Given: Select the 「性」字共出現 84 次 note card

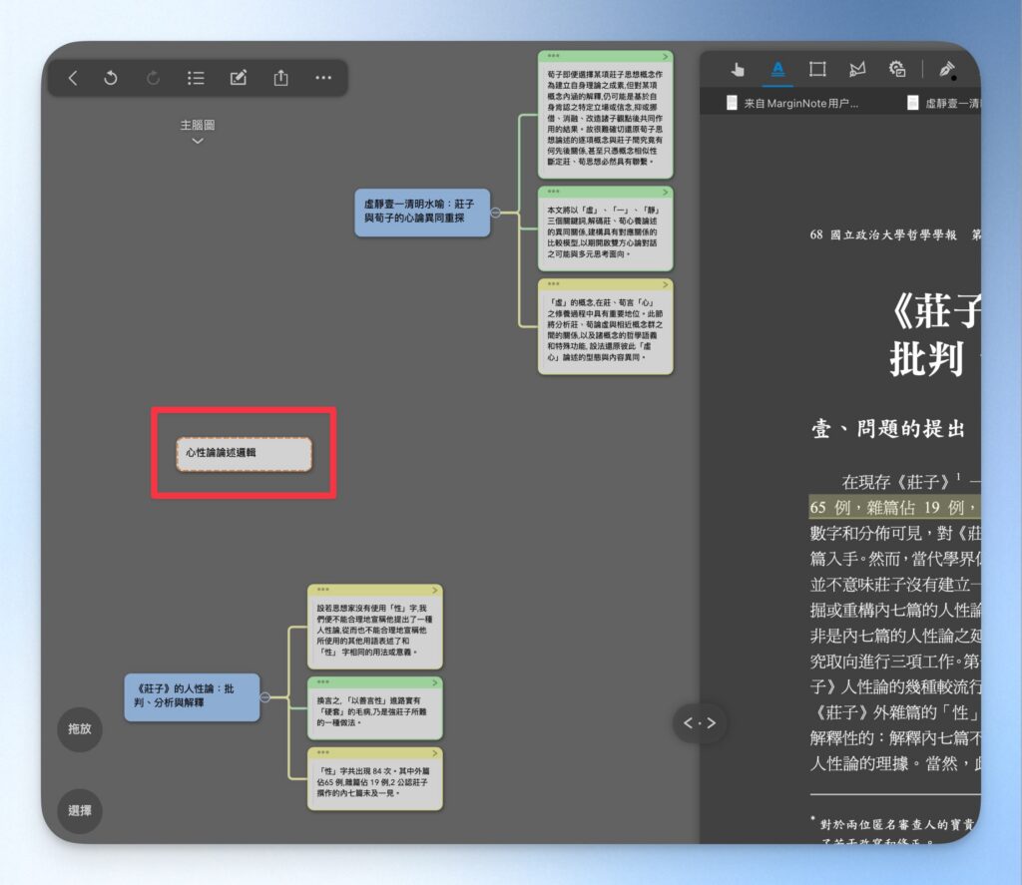Looking at the screenshot, I should tap(375, 779).
